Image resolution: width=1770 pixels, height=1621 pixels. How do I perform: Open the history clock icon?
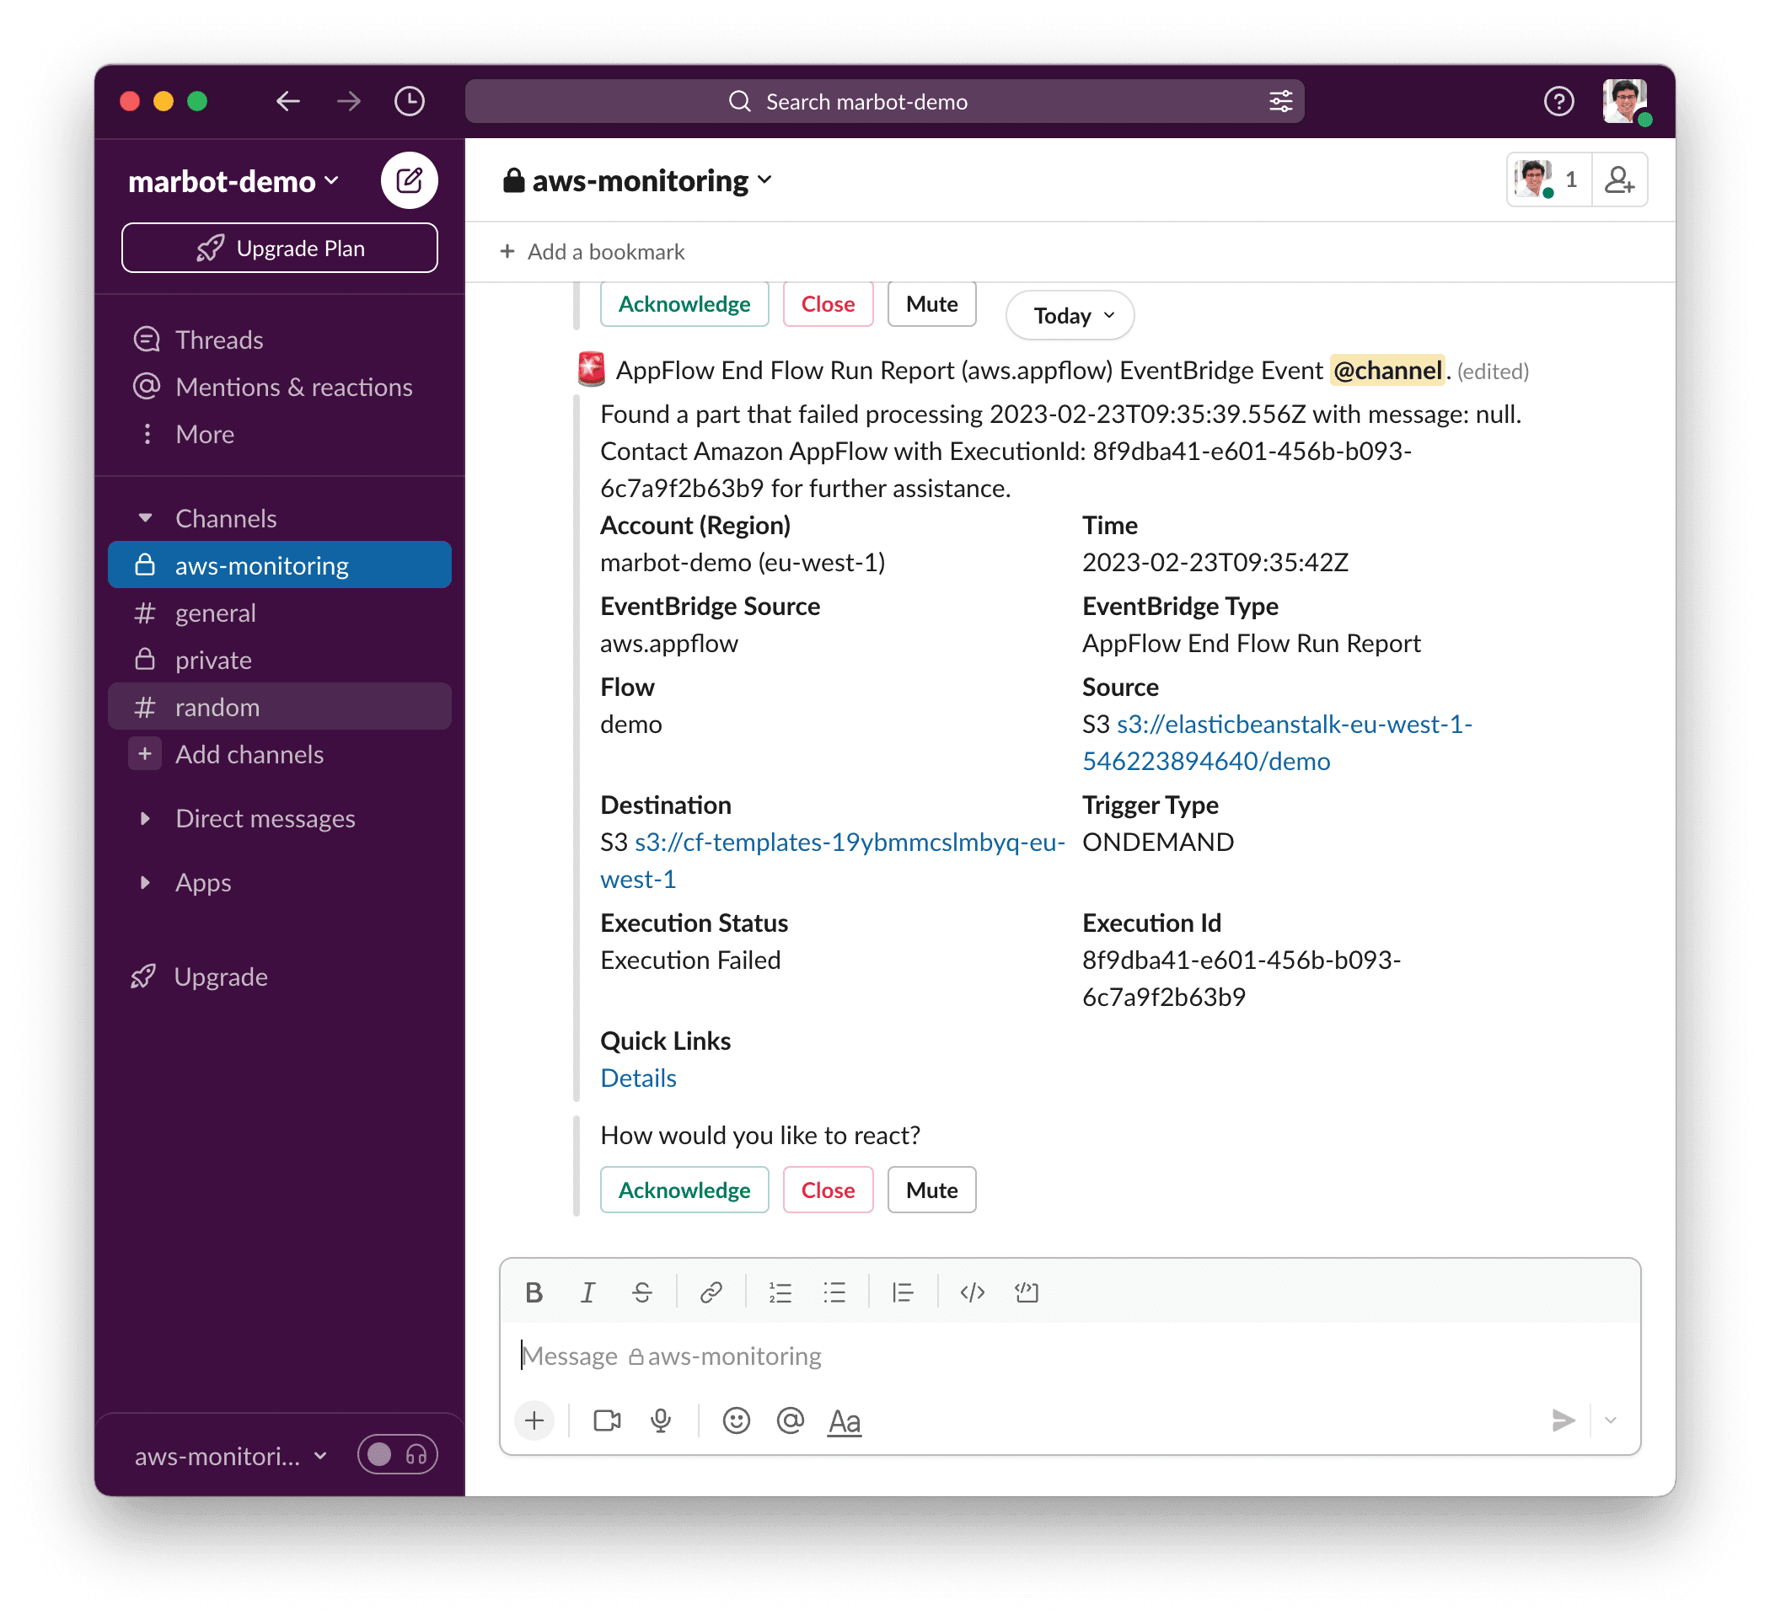409,102
